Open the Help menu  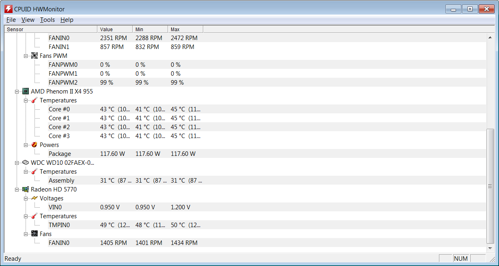click(x=67, y=20)
